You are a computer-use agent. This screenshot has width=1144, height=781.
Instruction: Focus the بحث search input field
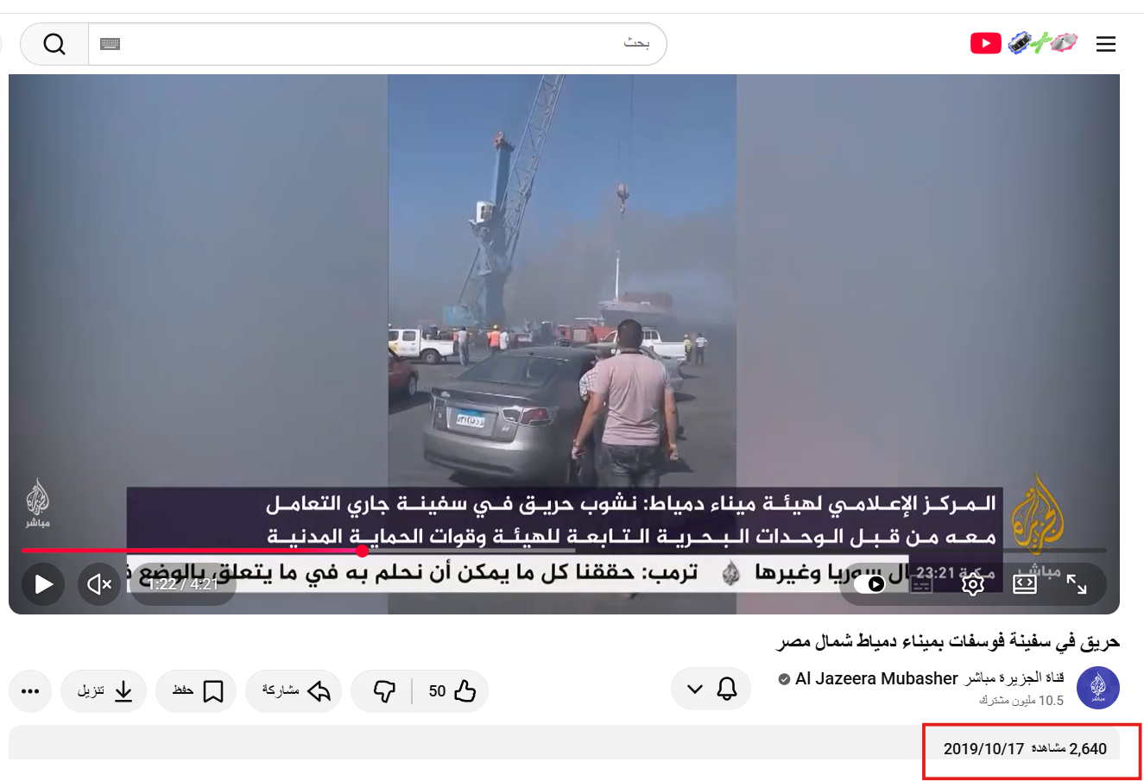377,44
